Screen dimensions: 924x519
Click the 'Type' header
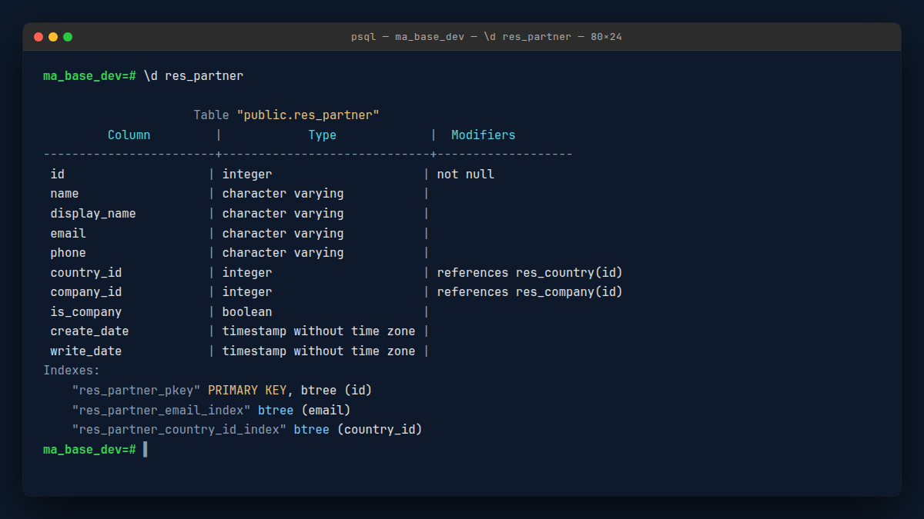(323, 135)
